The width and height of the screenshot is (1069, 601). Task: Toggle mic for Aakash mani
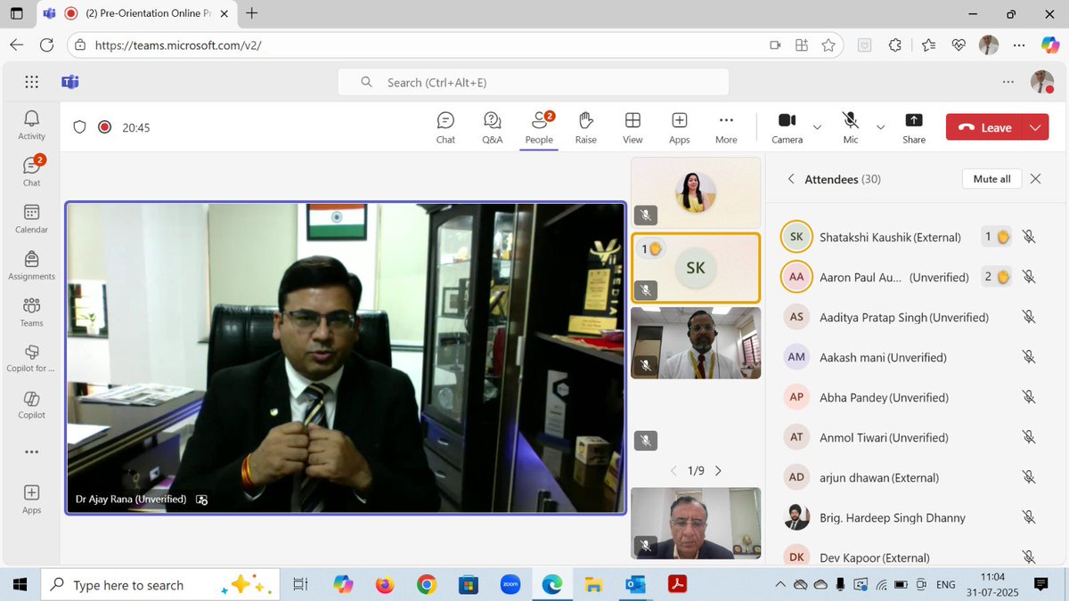[1029, 357]
